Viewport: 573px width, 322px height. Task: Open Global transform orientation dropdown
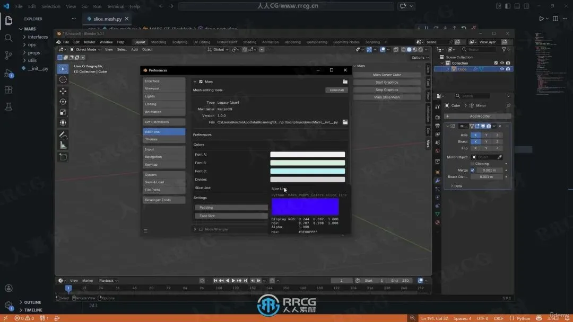click(218, 50)
